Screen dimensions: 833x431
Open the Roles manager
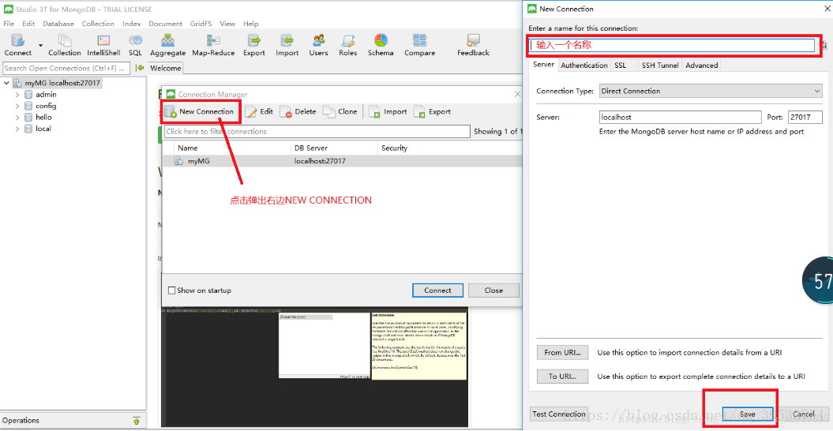coord(348,45)
